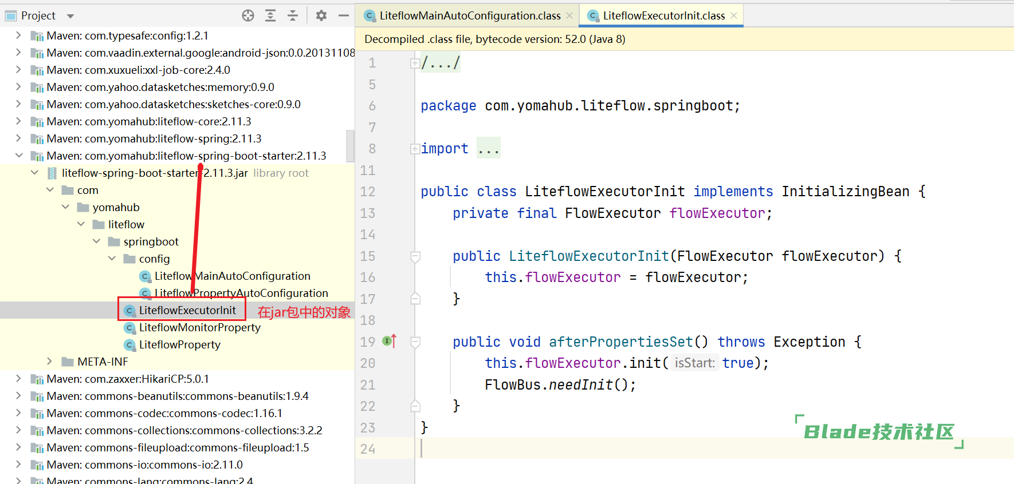
Task: Expand the folded header comment on line 1
Action: (x=415, y=64)
